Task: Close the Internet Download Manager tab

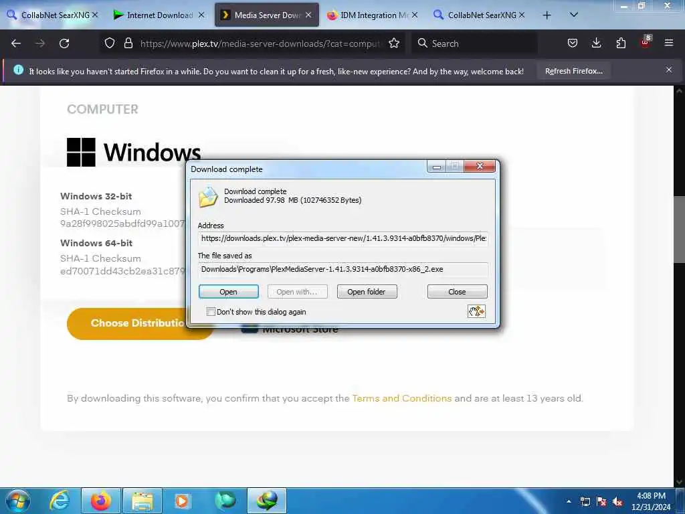Action: (201, 15)
